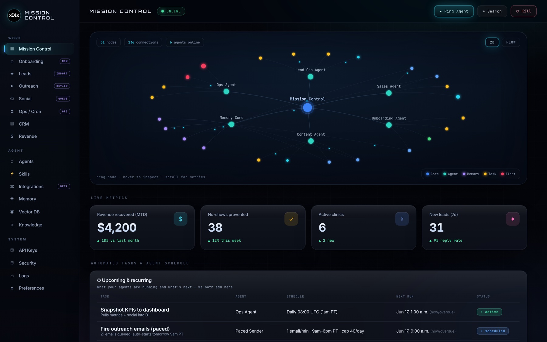Click the Search button in header
The height and width of the screenshot is (342, 547).
click(492, 11)
